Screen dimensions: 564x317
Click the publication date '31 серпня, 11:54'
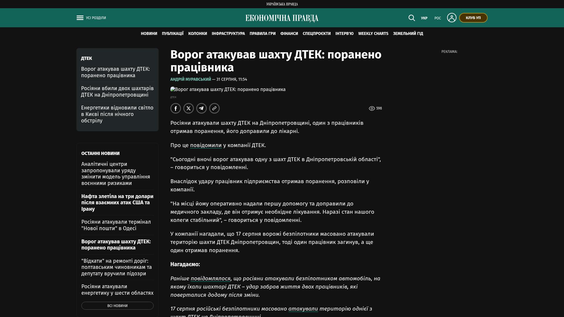tap(232, 80)
